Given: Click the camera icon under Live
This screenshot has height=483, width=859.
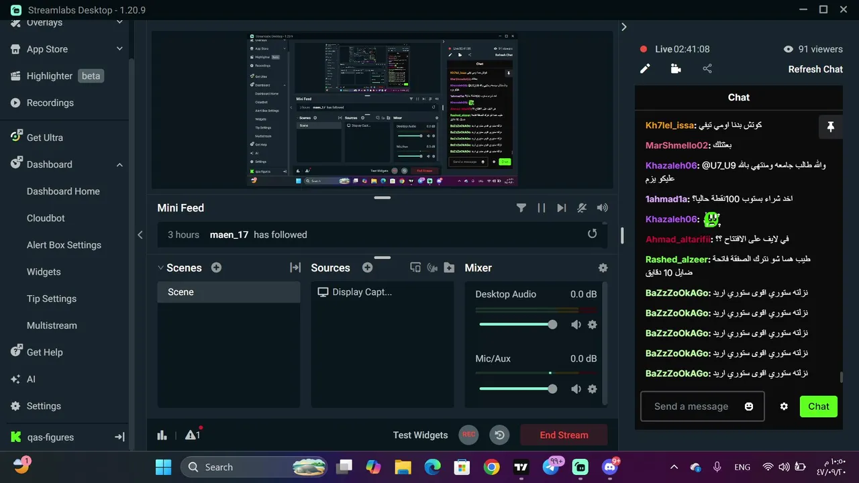Looking at the screenshot, I should click(x=676, y=68).
